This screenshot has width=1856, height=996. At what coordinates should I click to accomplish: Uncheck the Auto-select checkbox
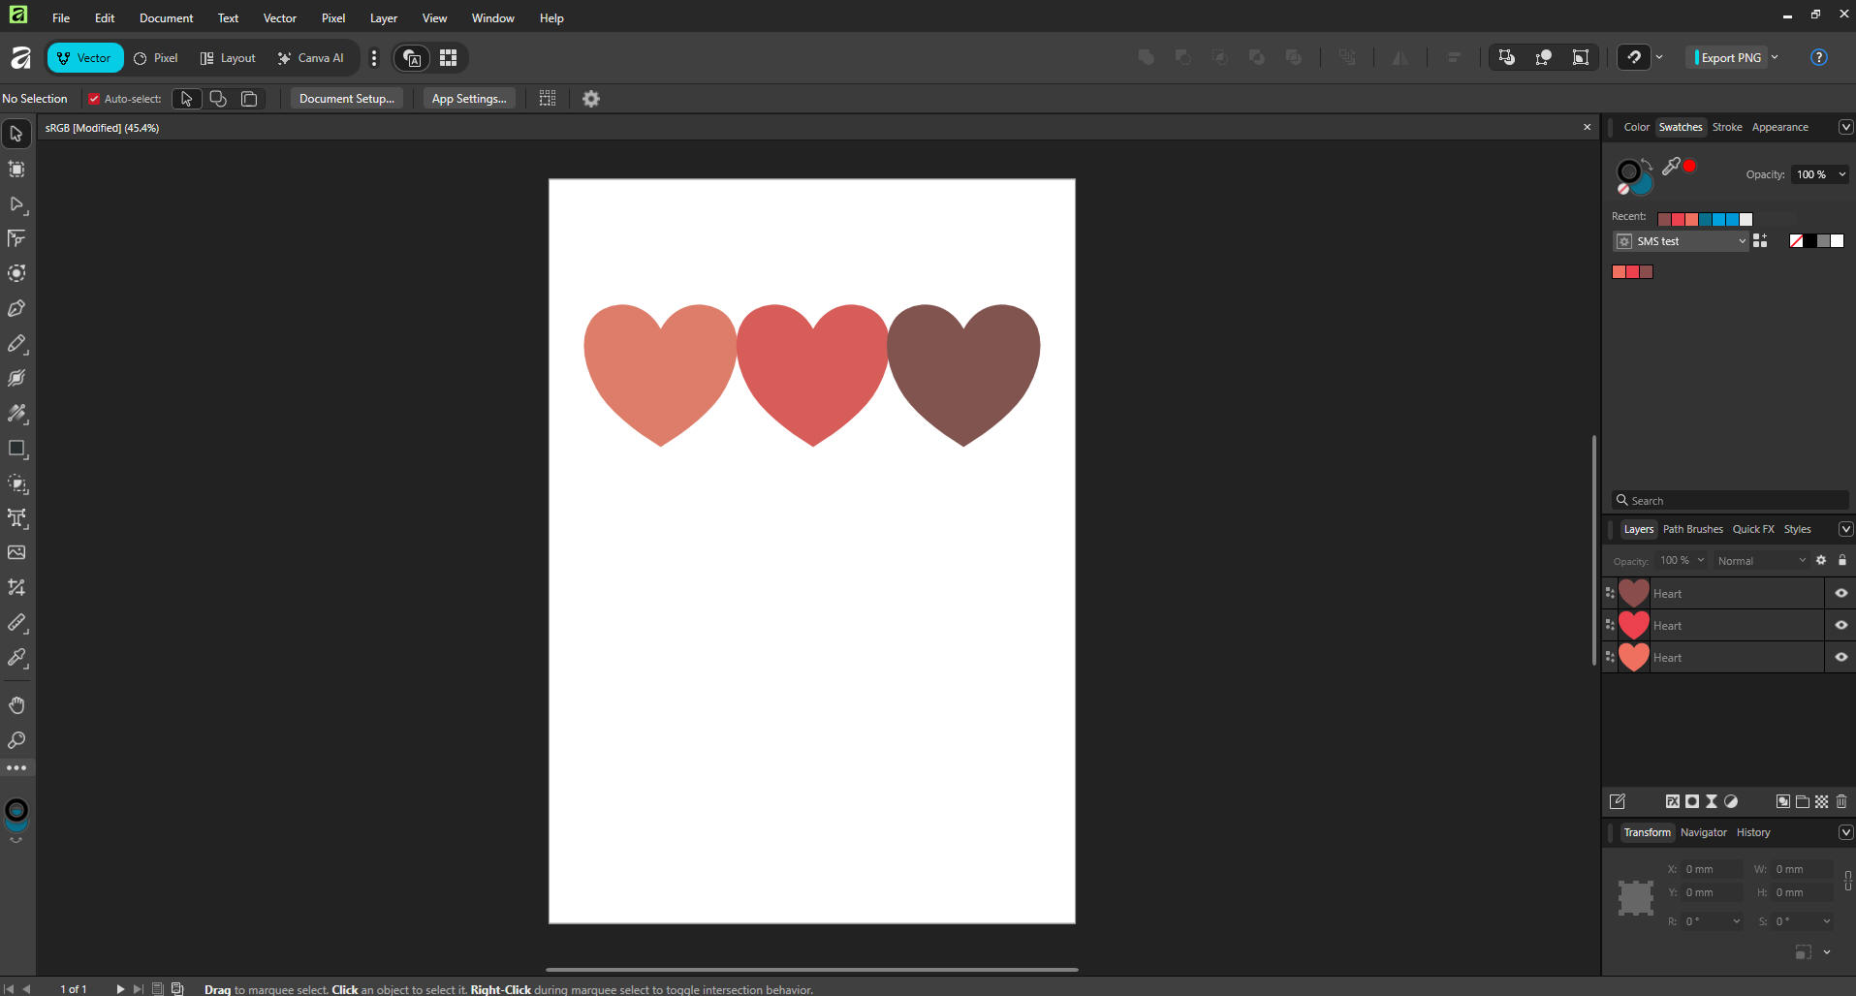94,99
